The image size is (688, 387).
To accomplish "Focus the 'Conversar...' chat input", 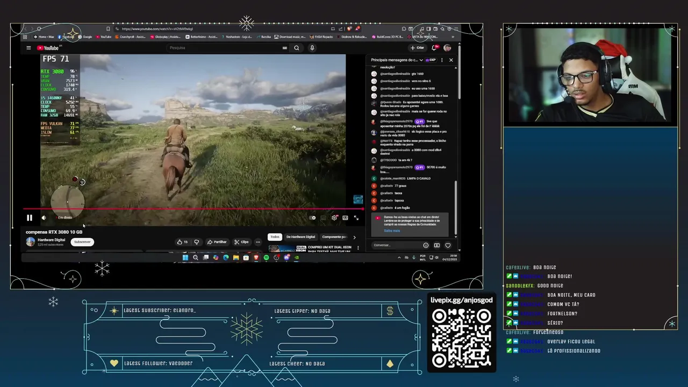I will tap(395, 245).
